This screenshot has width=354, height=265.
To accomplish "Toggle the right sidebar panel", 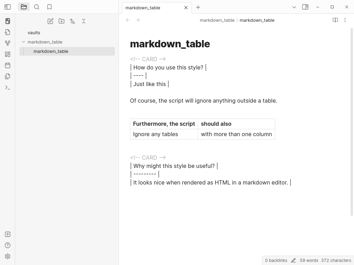I will coord(305,7).
